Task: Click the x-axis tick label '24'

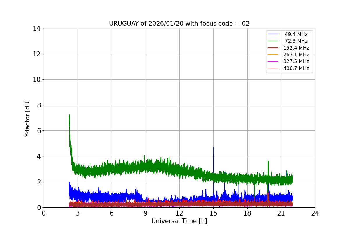Action: click(x=315, y=213)
